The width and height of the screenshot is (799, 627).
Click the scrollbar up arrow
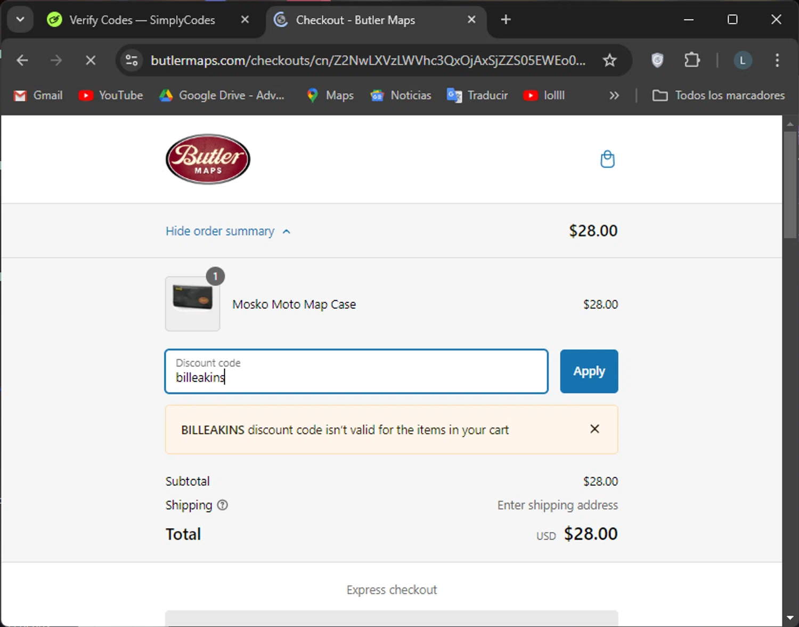(x=790, y=123)
